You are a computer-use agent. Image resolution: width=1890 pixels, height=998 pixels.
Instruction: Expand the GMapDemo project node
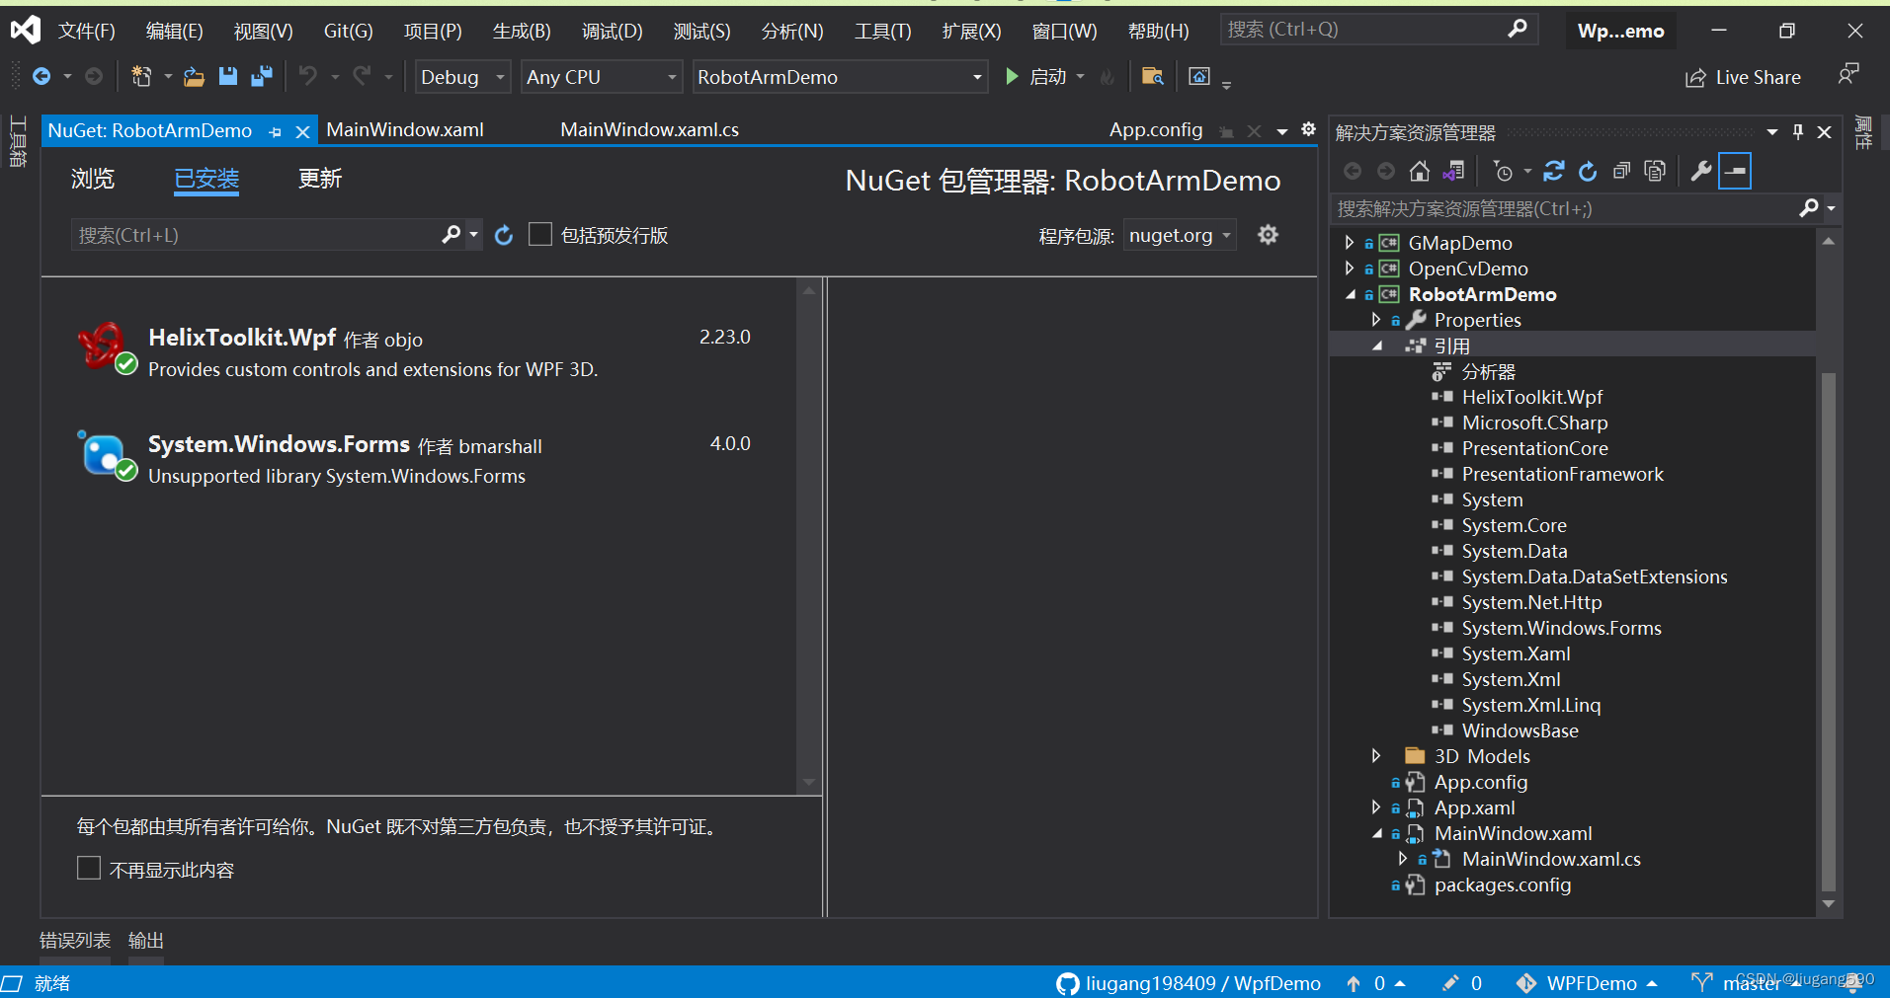point(1350,242)
